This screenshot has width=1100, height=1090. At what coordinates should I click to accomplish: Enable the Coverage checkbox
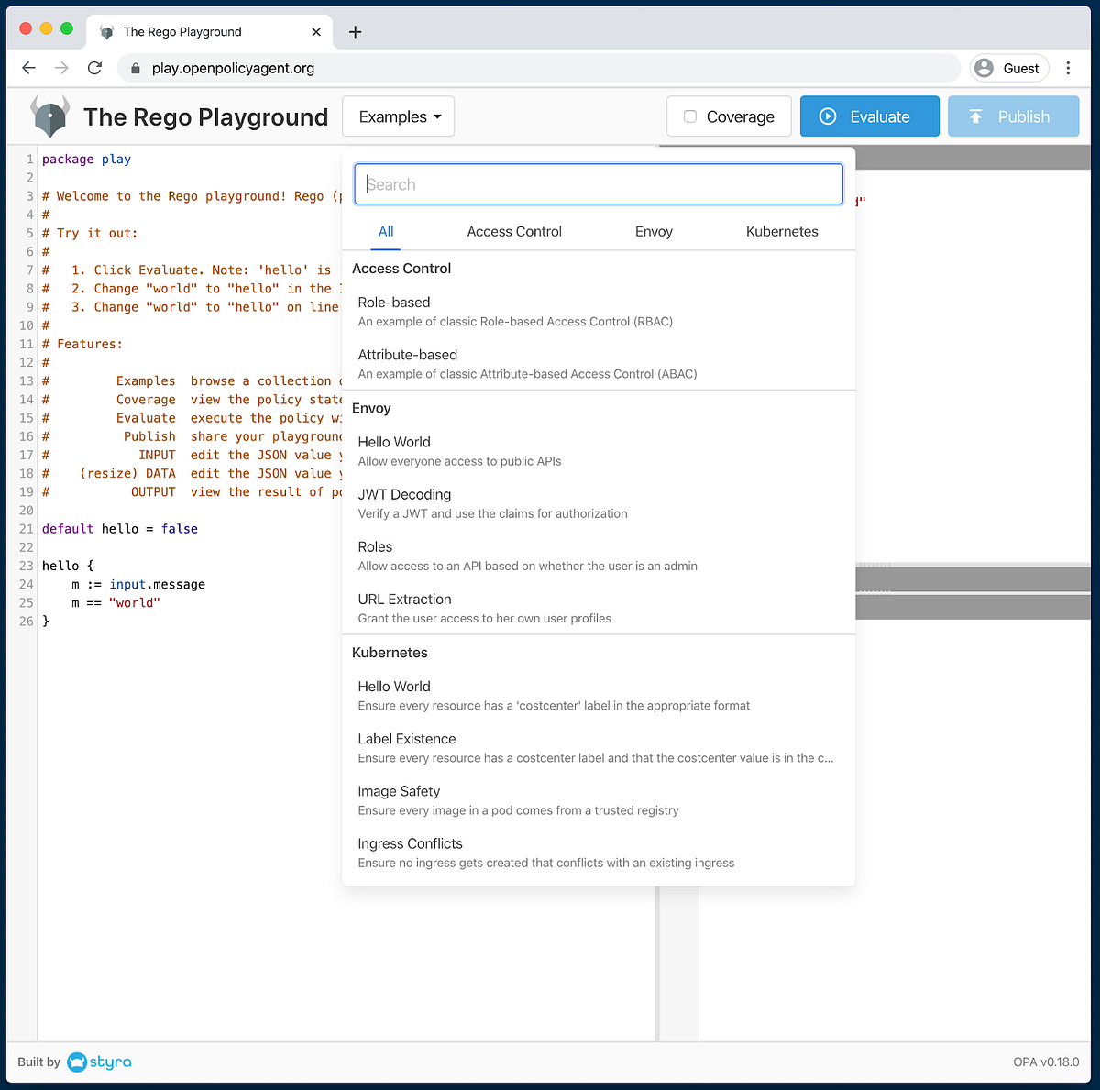689,116
